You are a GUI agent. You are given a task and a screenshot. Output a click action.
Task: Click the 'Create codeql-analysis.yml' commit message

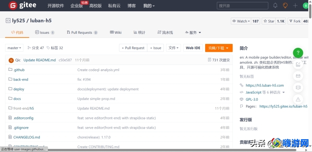98,70
